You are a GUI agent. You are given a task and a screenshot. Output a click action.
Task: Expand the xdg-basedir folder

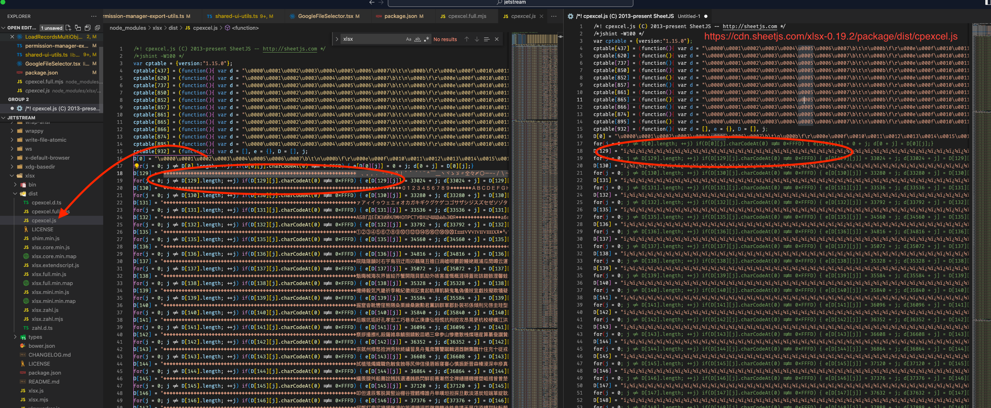pyautogui.click(x=12, y=167)
